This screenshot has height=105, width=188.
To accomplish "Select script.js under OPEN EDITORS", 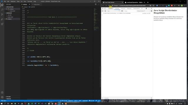I will tap(11, 9).
